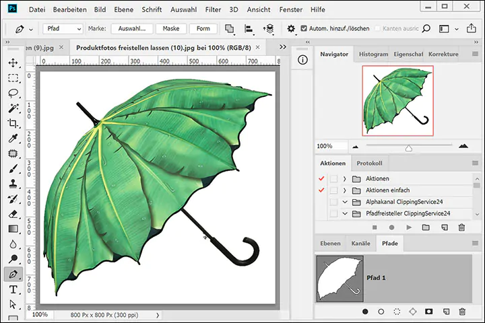Switch to the Ebenen tab

[330, 244]
